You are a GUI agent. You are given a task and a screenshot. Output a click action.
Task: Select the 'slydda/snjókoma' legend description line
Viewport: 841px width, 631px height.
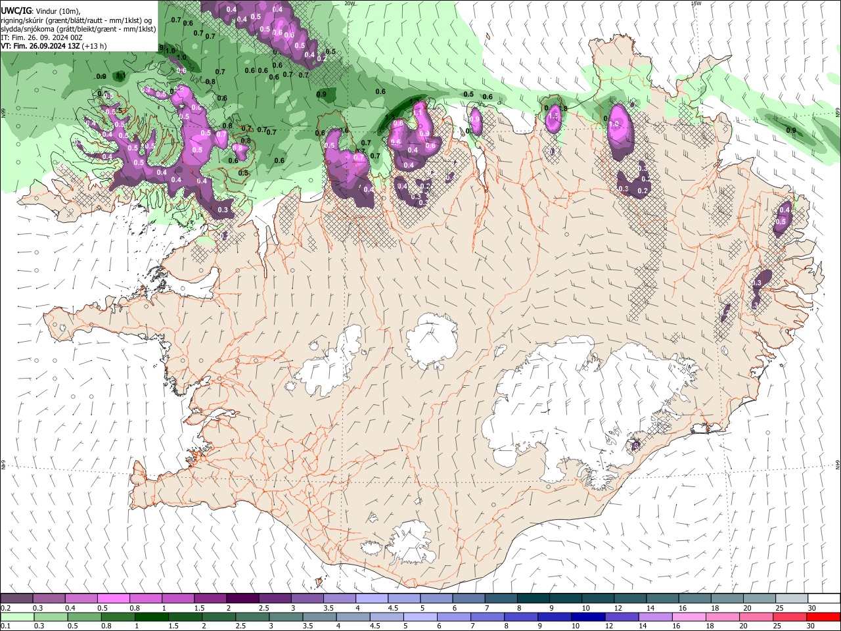(78, 29)
